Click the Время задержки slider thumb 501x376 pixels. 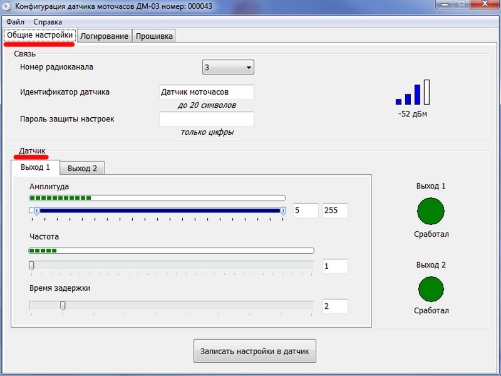[63, 306]
